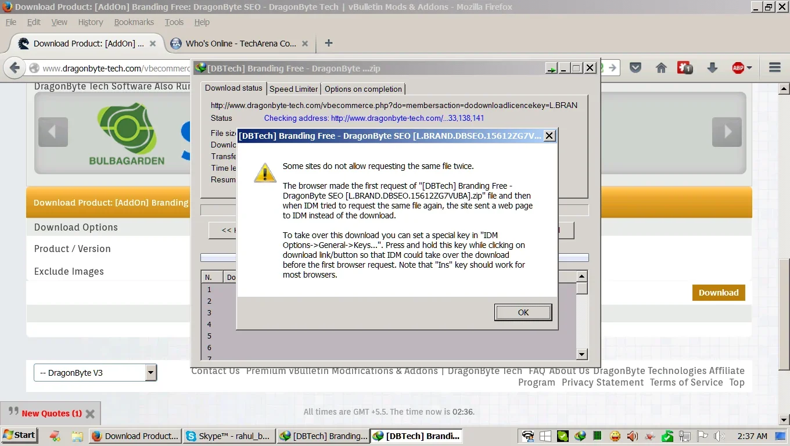Click the carousel next arrow button
The width and height of the screenshot is (790, 446).
coord(727,132)
